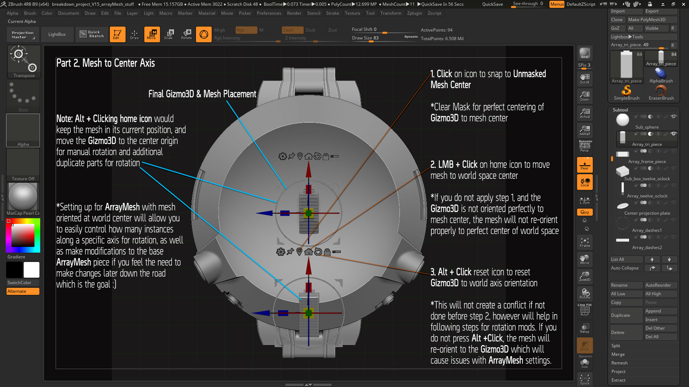Viewport: 689px width, 387px height.
Task: Launch Quick Sketch
Action: coord(92,34)
